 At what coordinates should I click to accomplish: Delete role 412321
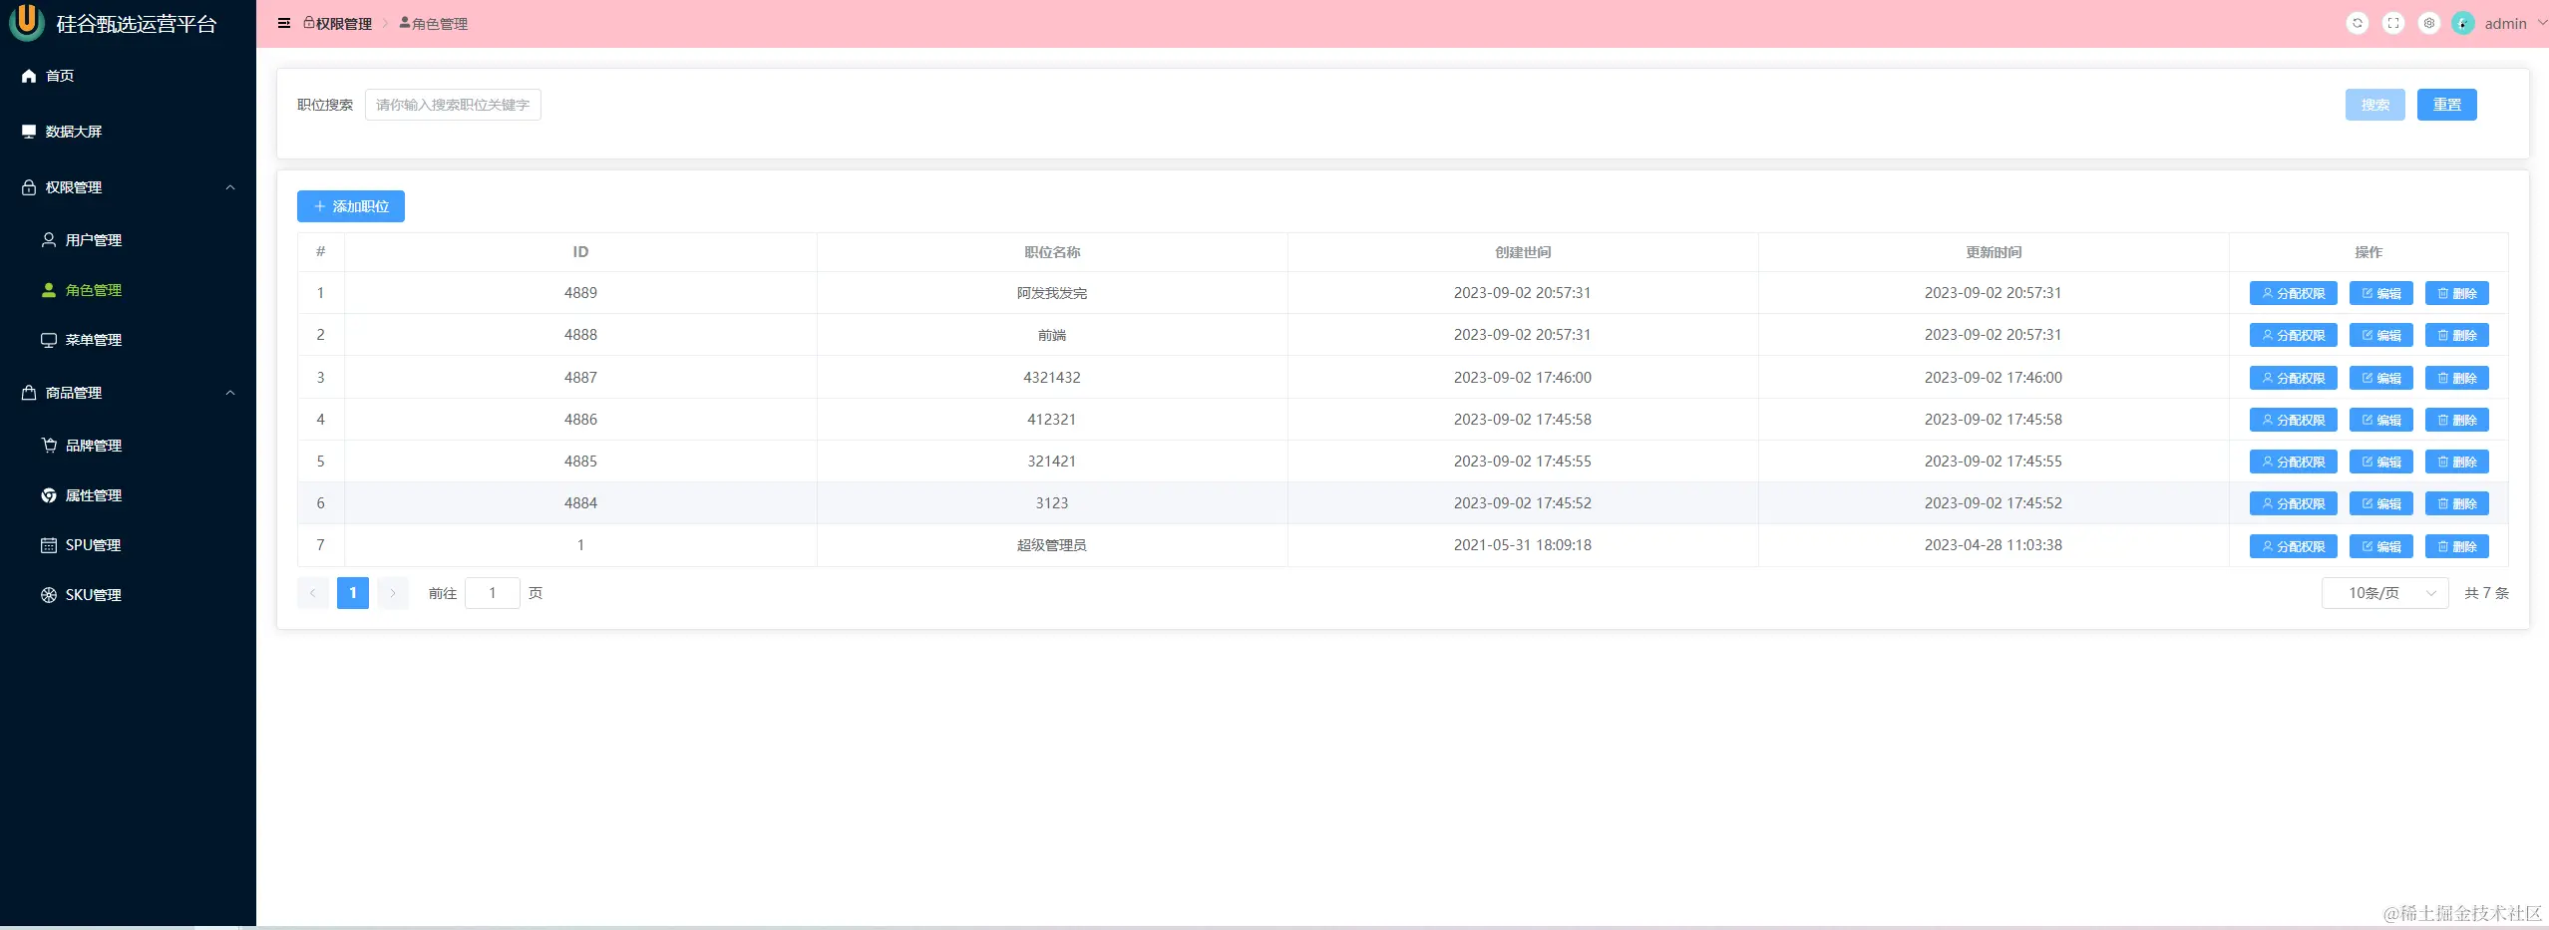[2456, 420]
